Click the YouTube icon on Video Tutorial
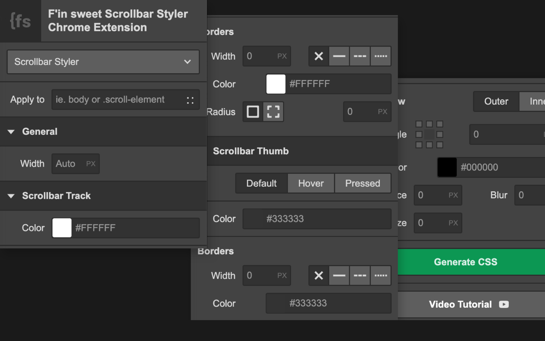 pos(504,304)
